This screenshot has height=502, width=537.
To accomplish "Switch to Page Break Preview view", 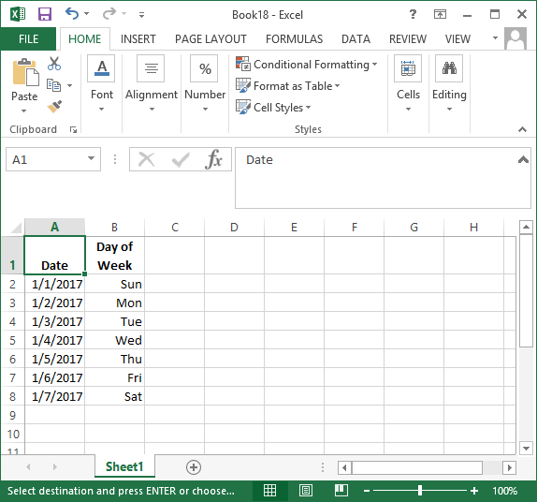I will tap(341, 491).
